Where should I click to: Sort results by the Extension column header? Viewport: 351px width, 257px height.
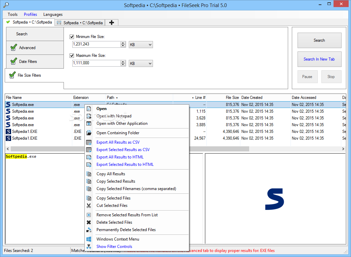pyautogui.click(x=89, y=98)
